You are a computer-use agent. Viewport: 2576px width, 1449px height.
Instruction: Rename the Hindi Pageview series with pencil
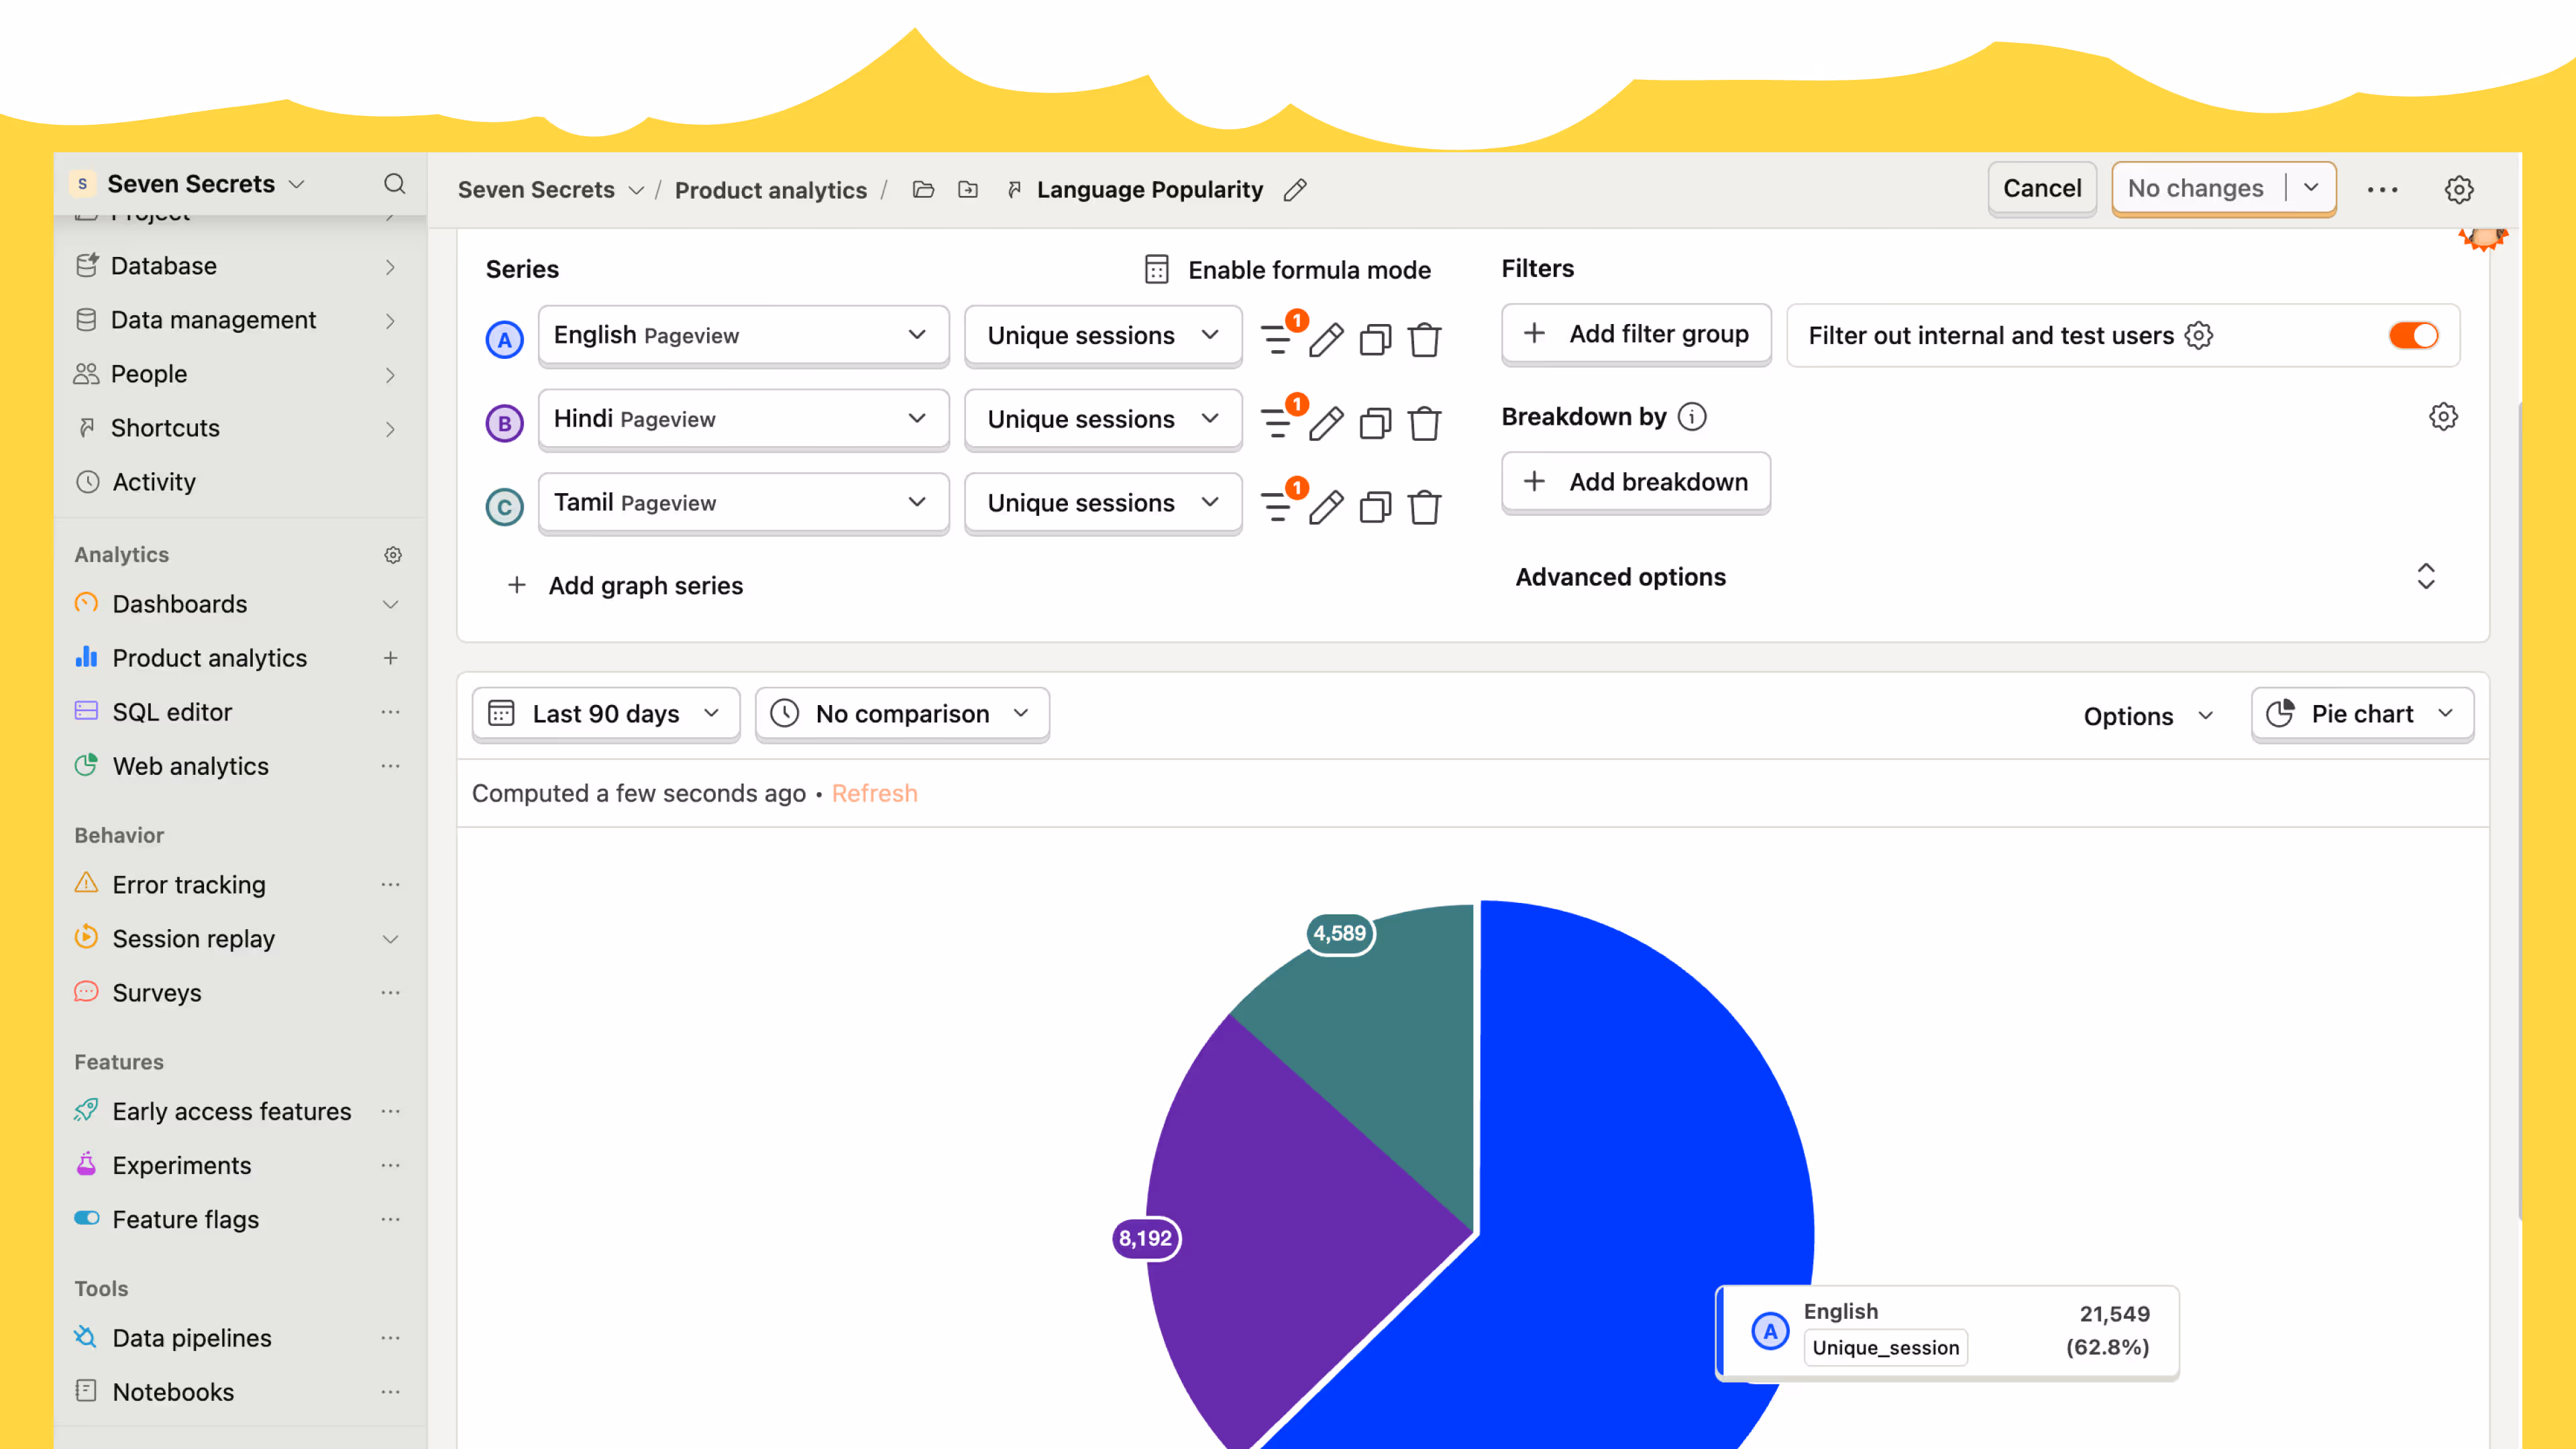[x=1327, y=424]
